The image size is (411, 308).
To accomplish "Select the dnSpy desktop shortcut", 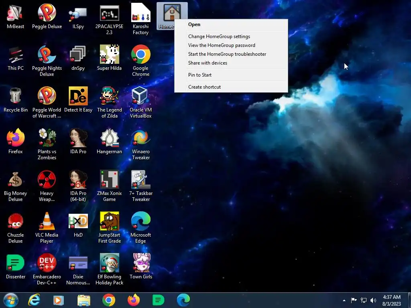I will tap(78, 58).
